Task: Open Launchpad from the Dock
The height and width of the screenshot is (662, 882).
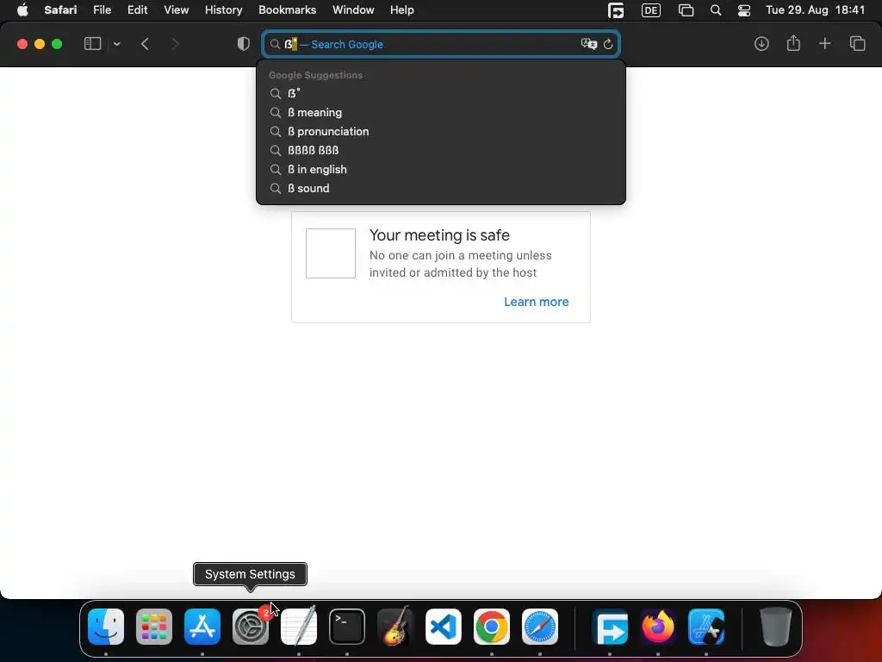Action: pyautogui.click(x=154, y=627)
